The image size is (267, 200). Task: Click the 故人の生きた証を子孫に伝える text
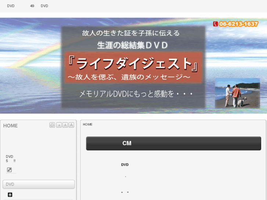click(131, 33)
